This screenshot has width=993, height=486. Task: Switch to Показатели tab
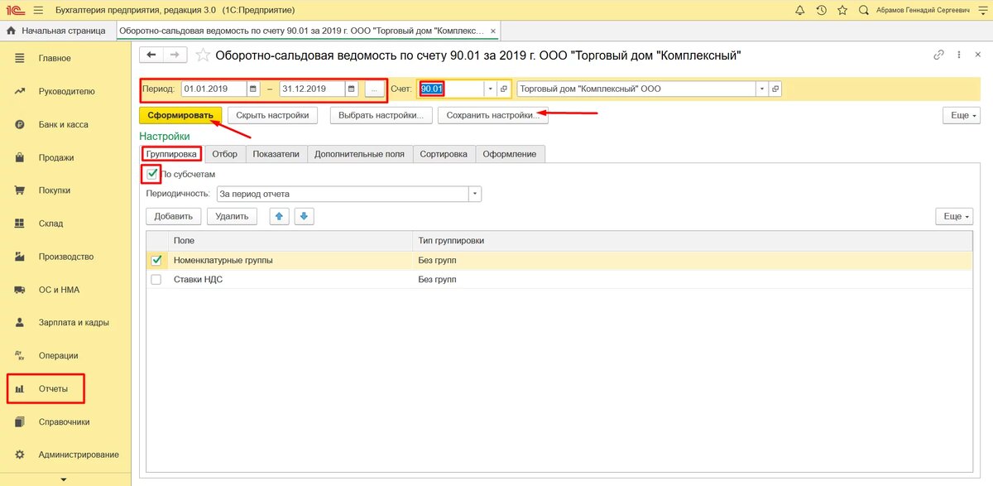[276, 153]
